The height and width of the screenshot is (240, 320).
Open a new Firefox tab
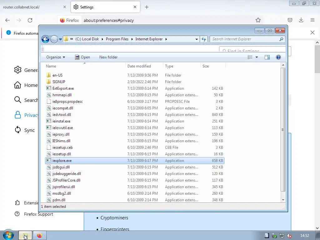(x=147, y=7)
